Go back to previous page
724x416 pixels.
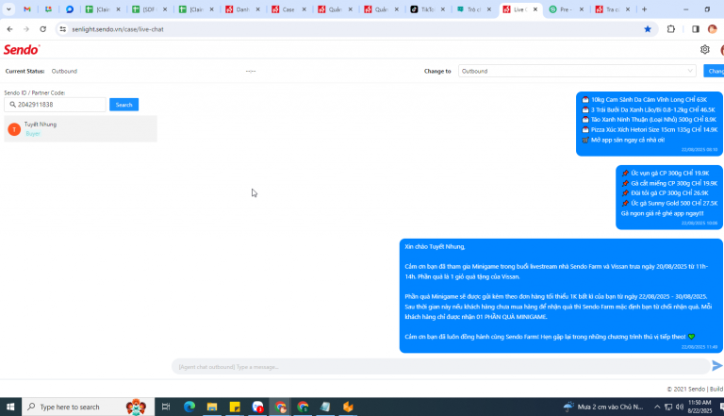click(9, 29)
